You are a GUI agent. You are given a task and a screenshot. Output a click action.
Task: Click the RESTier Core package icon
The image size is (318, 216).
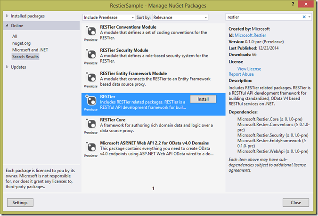click(91, 124)
